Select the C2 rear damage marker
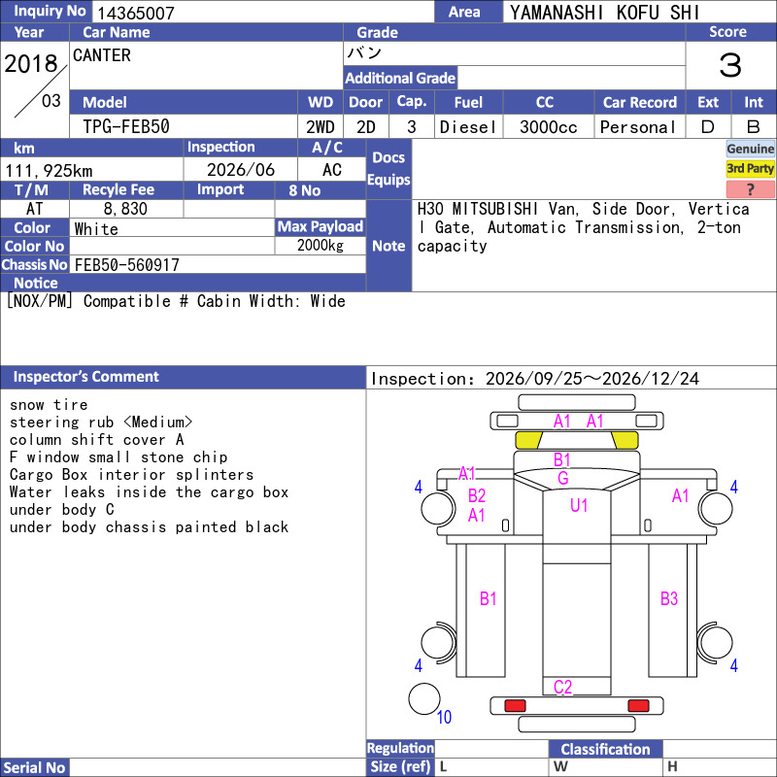The width and height of the screenshot is (777, 777). click(562, 687)
